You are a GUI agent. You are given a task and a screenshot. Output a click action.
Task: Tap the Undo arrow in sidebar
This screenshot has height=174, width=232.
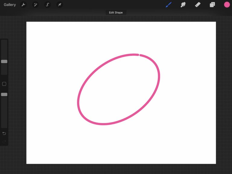(x=4, y=134)
